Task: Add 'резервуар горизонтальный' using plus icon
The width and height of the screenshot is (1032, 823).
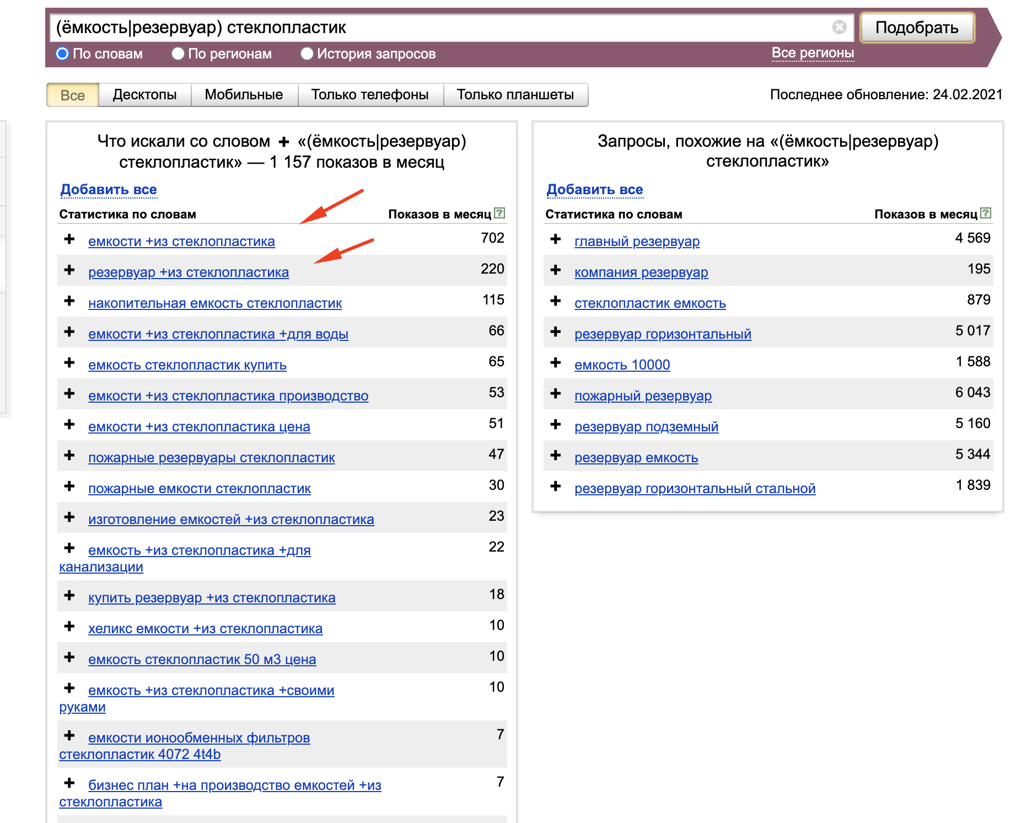Action: coord(556,332)
